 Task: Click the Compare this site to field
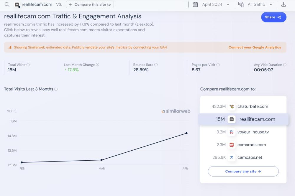click(90, 4)
